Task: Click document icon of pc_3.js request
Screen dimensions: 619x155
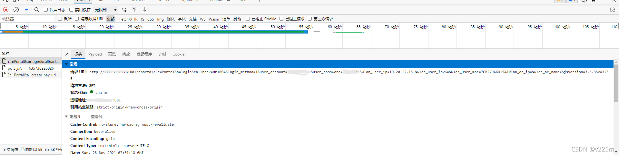Action: coord(4,68)
